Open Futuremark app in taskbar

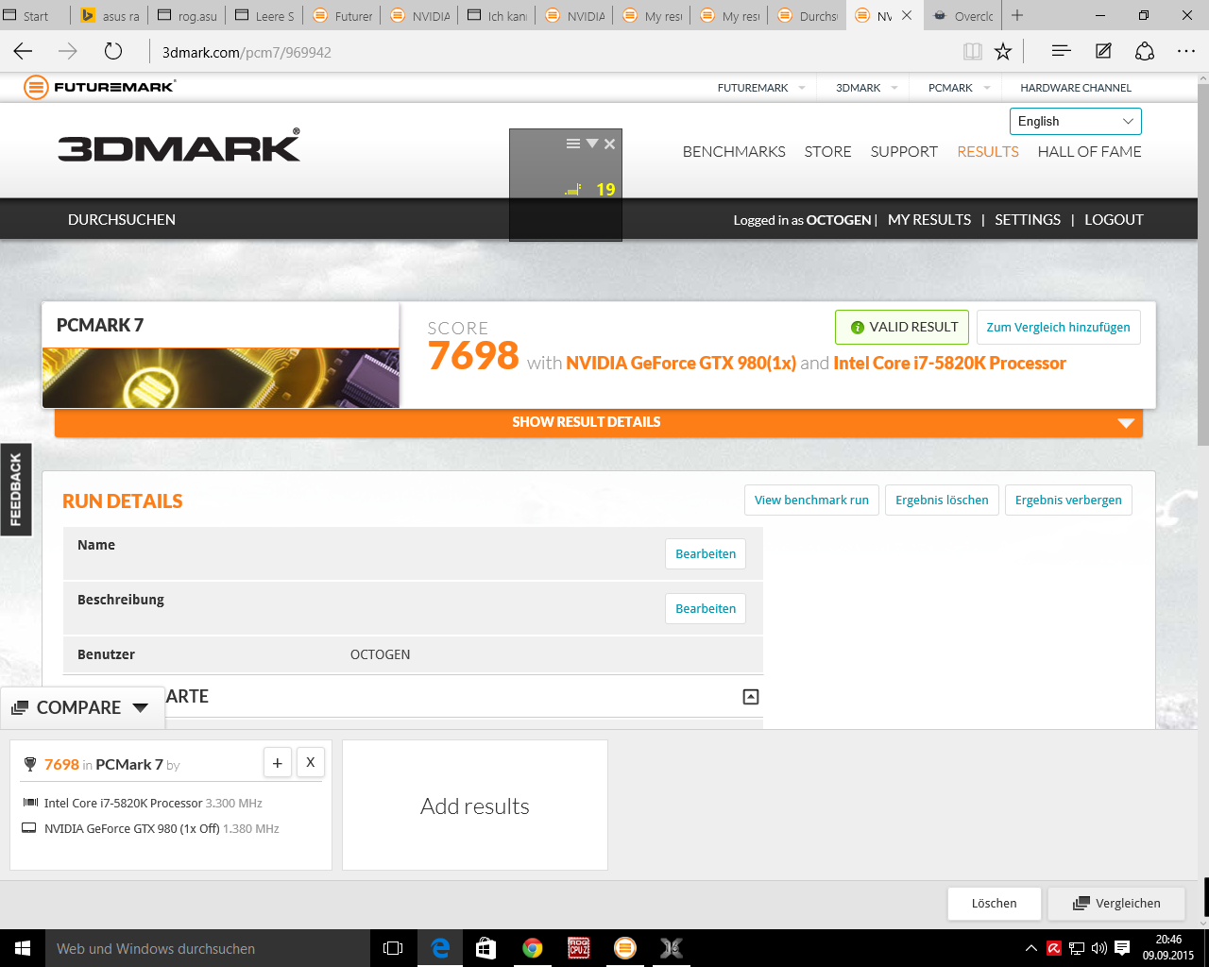coord(625,948)
